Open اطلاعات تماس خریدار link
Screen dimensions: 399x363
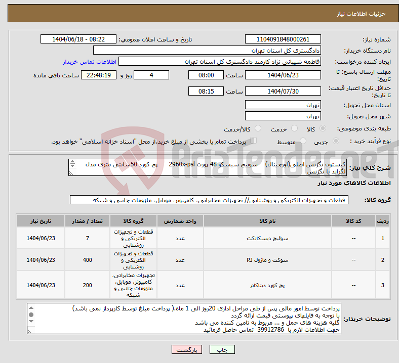click(x=90, y=62)
